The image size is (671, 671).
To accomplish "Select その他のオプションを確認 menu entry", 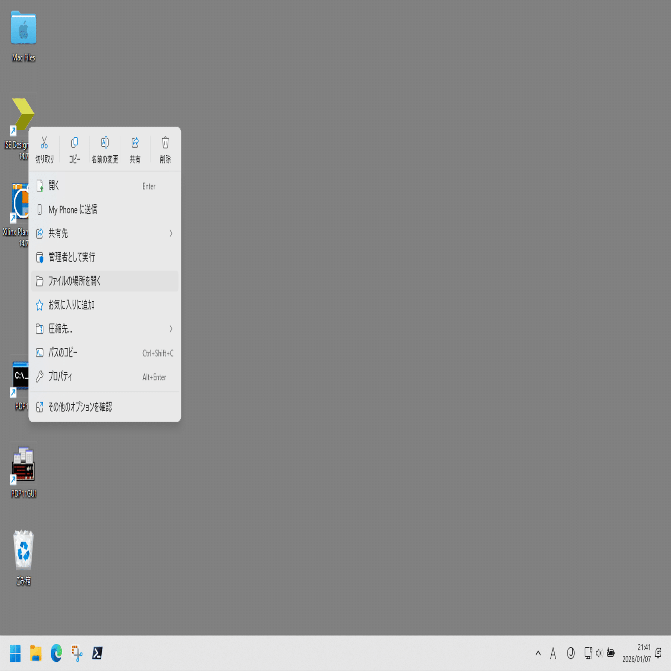I will (105, 407).
